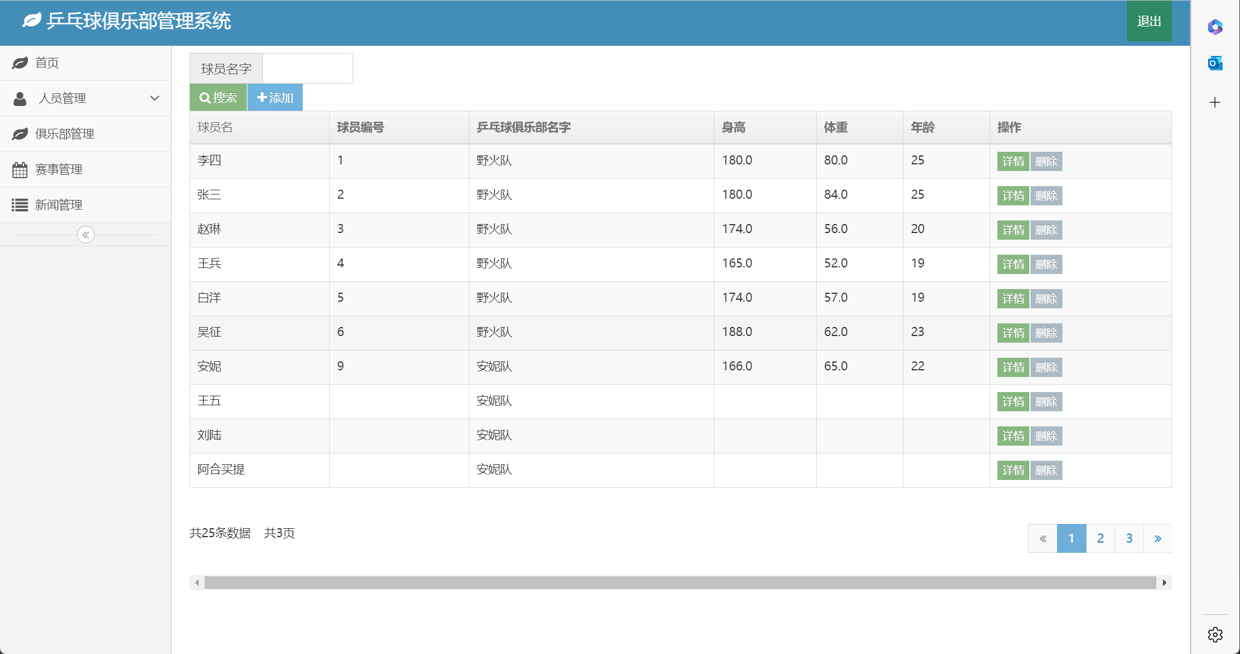Screen dimensions: 1240x654
Task: Click the horizontal scrollbar track
Action: click(680, 582)
